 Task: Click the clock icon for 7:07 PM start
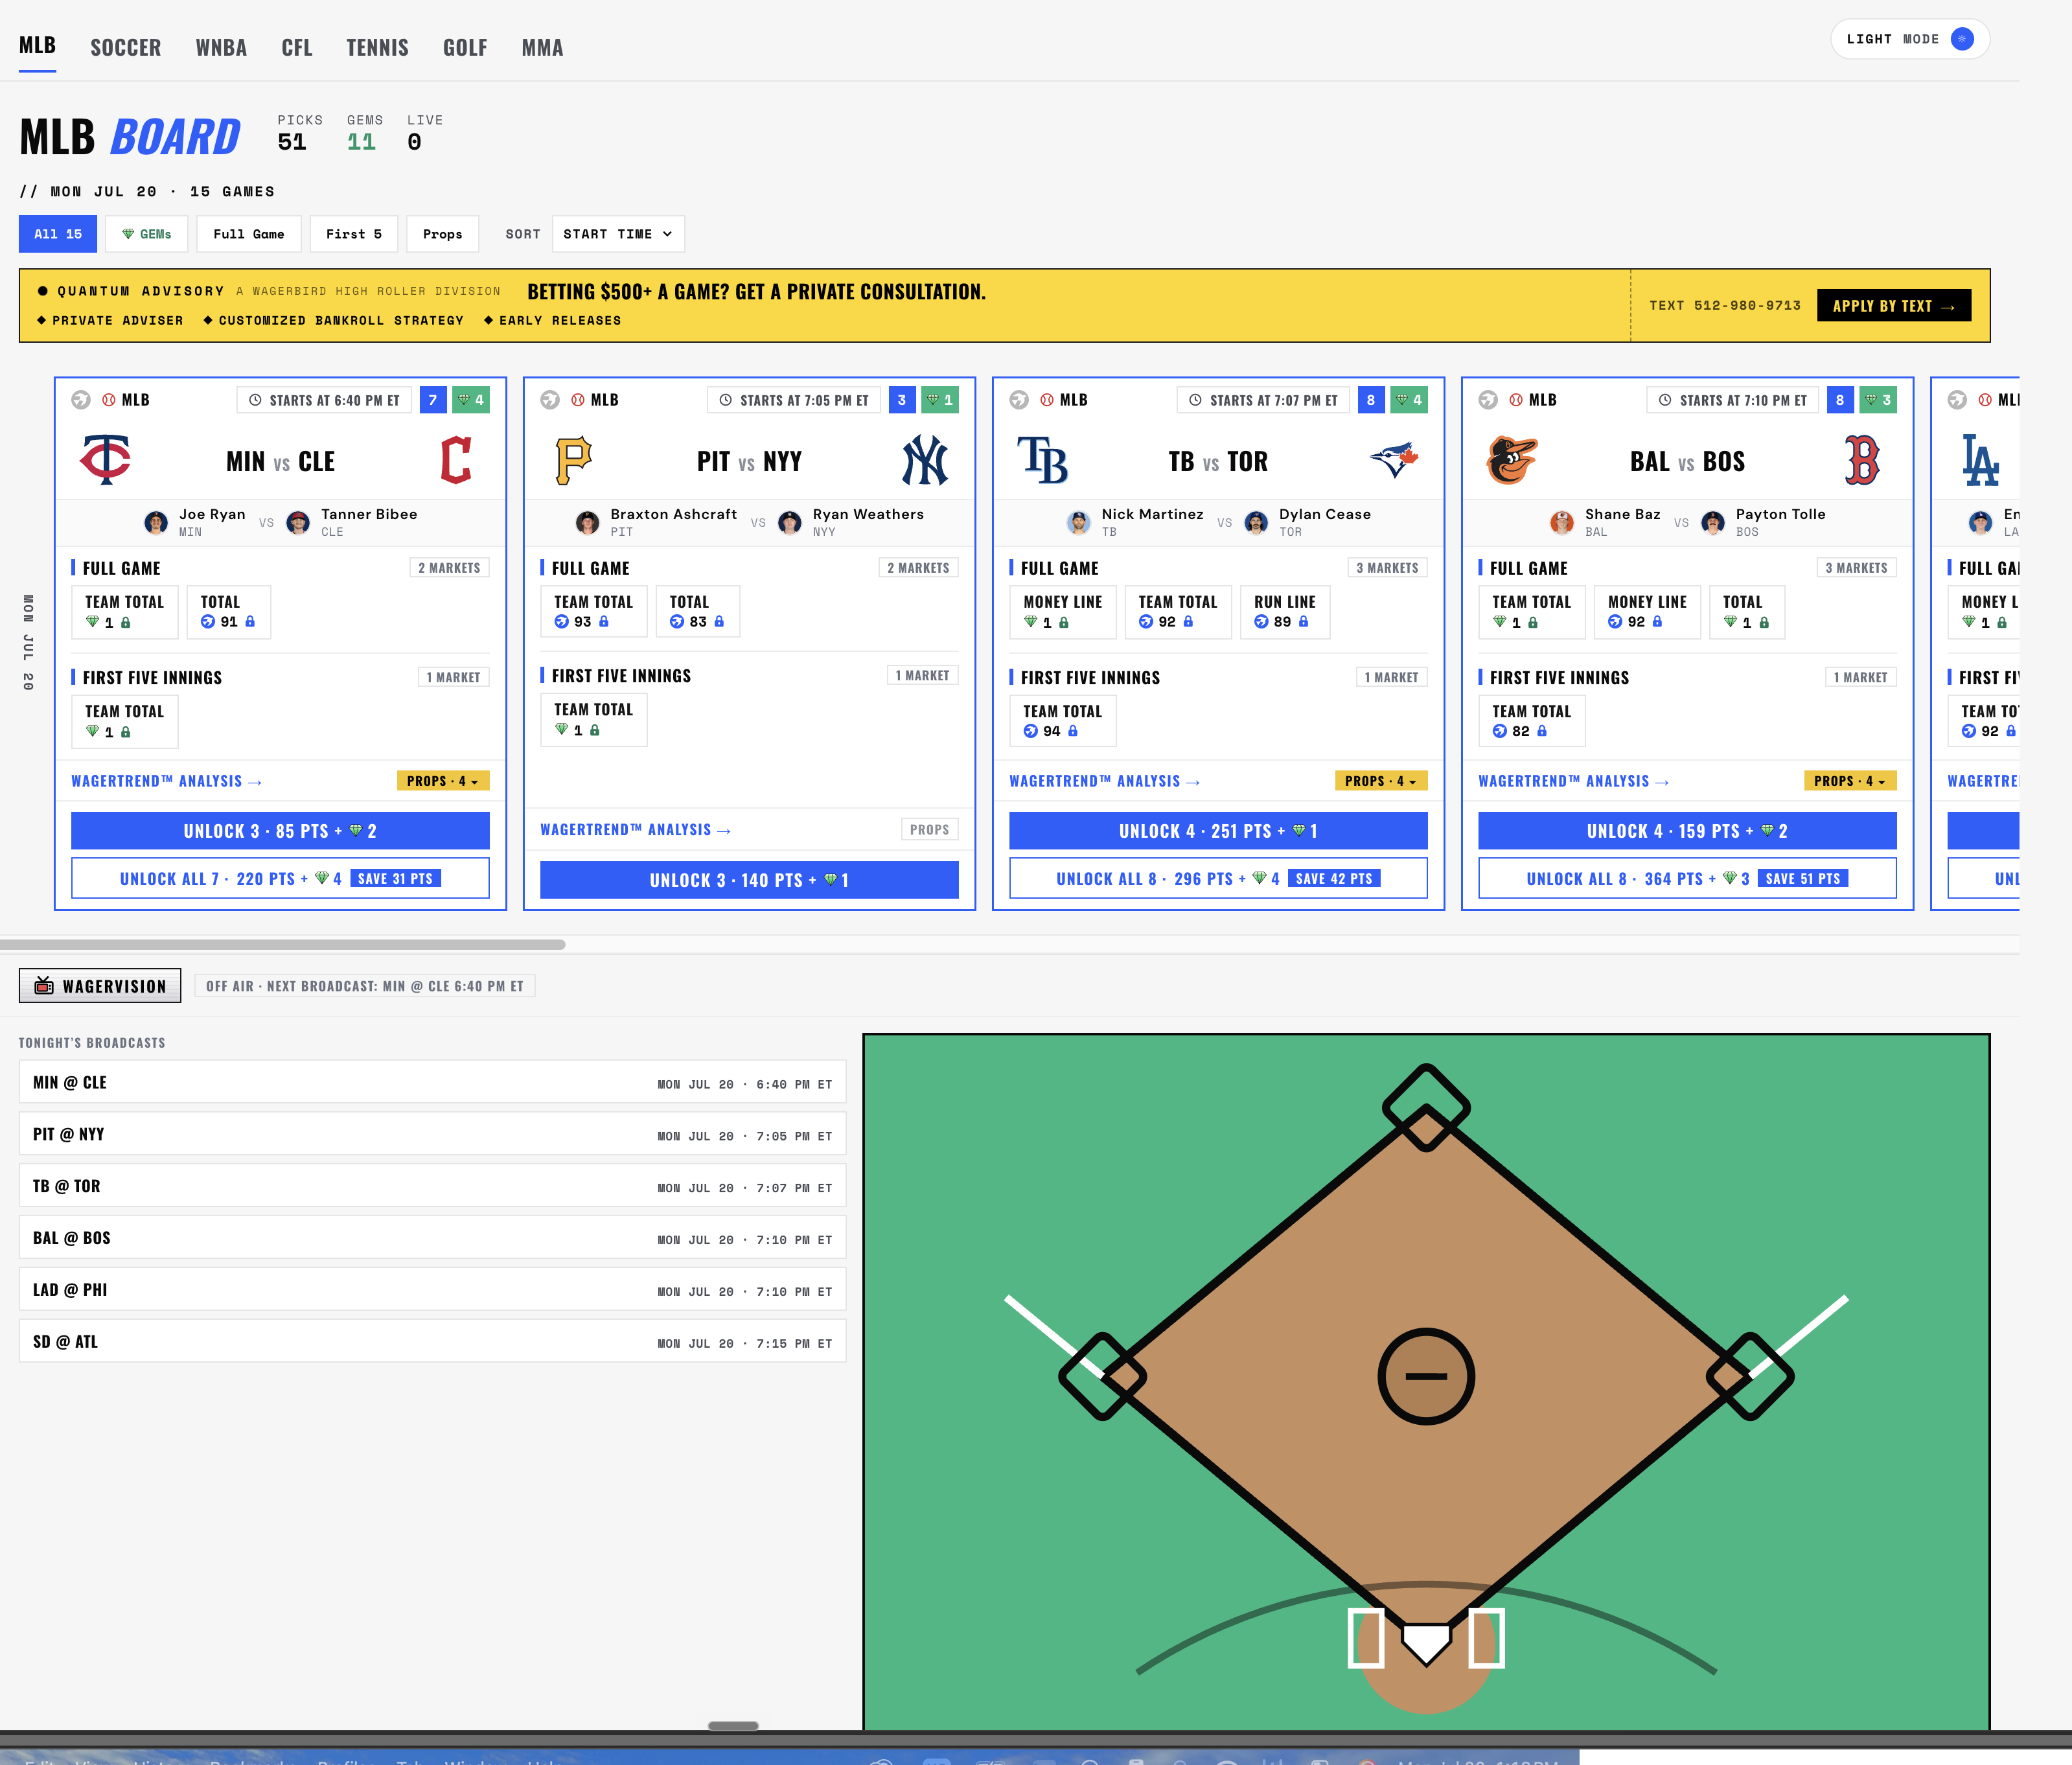click(x=1195, y=400)
